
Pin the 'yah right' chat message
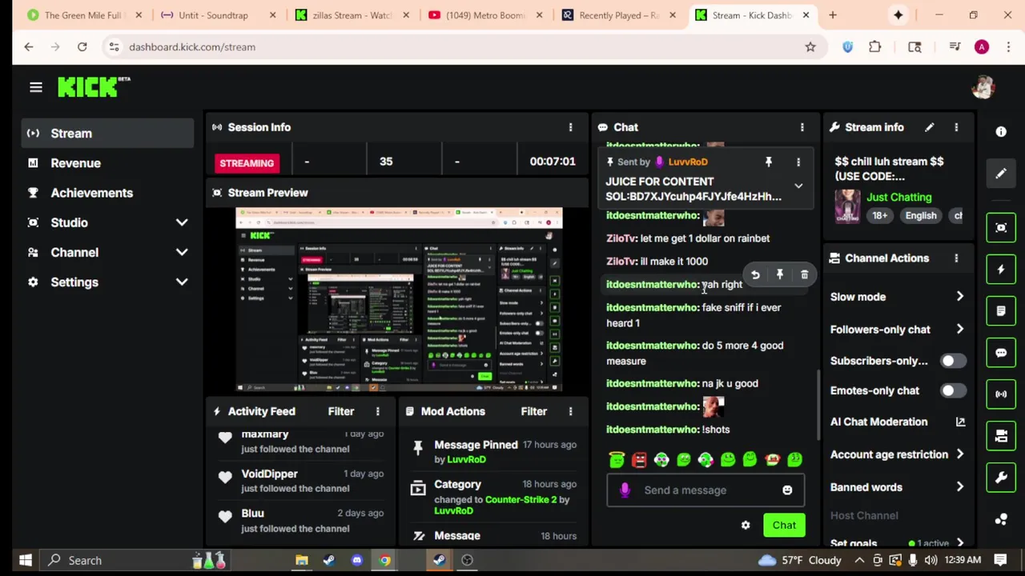[779, 274]
